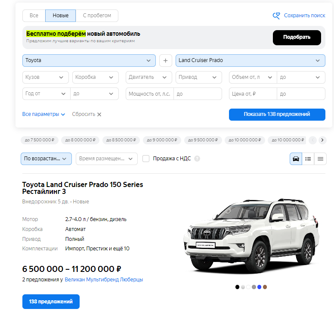Click price до input field
The height and width of the screenshot is (315, 334).
click(301, 94)
